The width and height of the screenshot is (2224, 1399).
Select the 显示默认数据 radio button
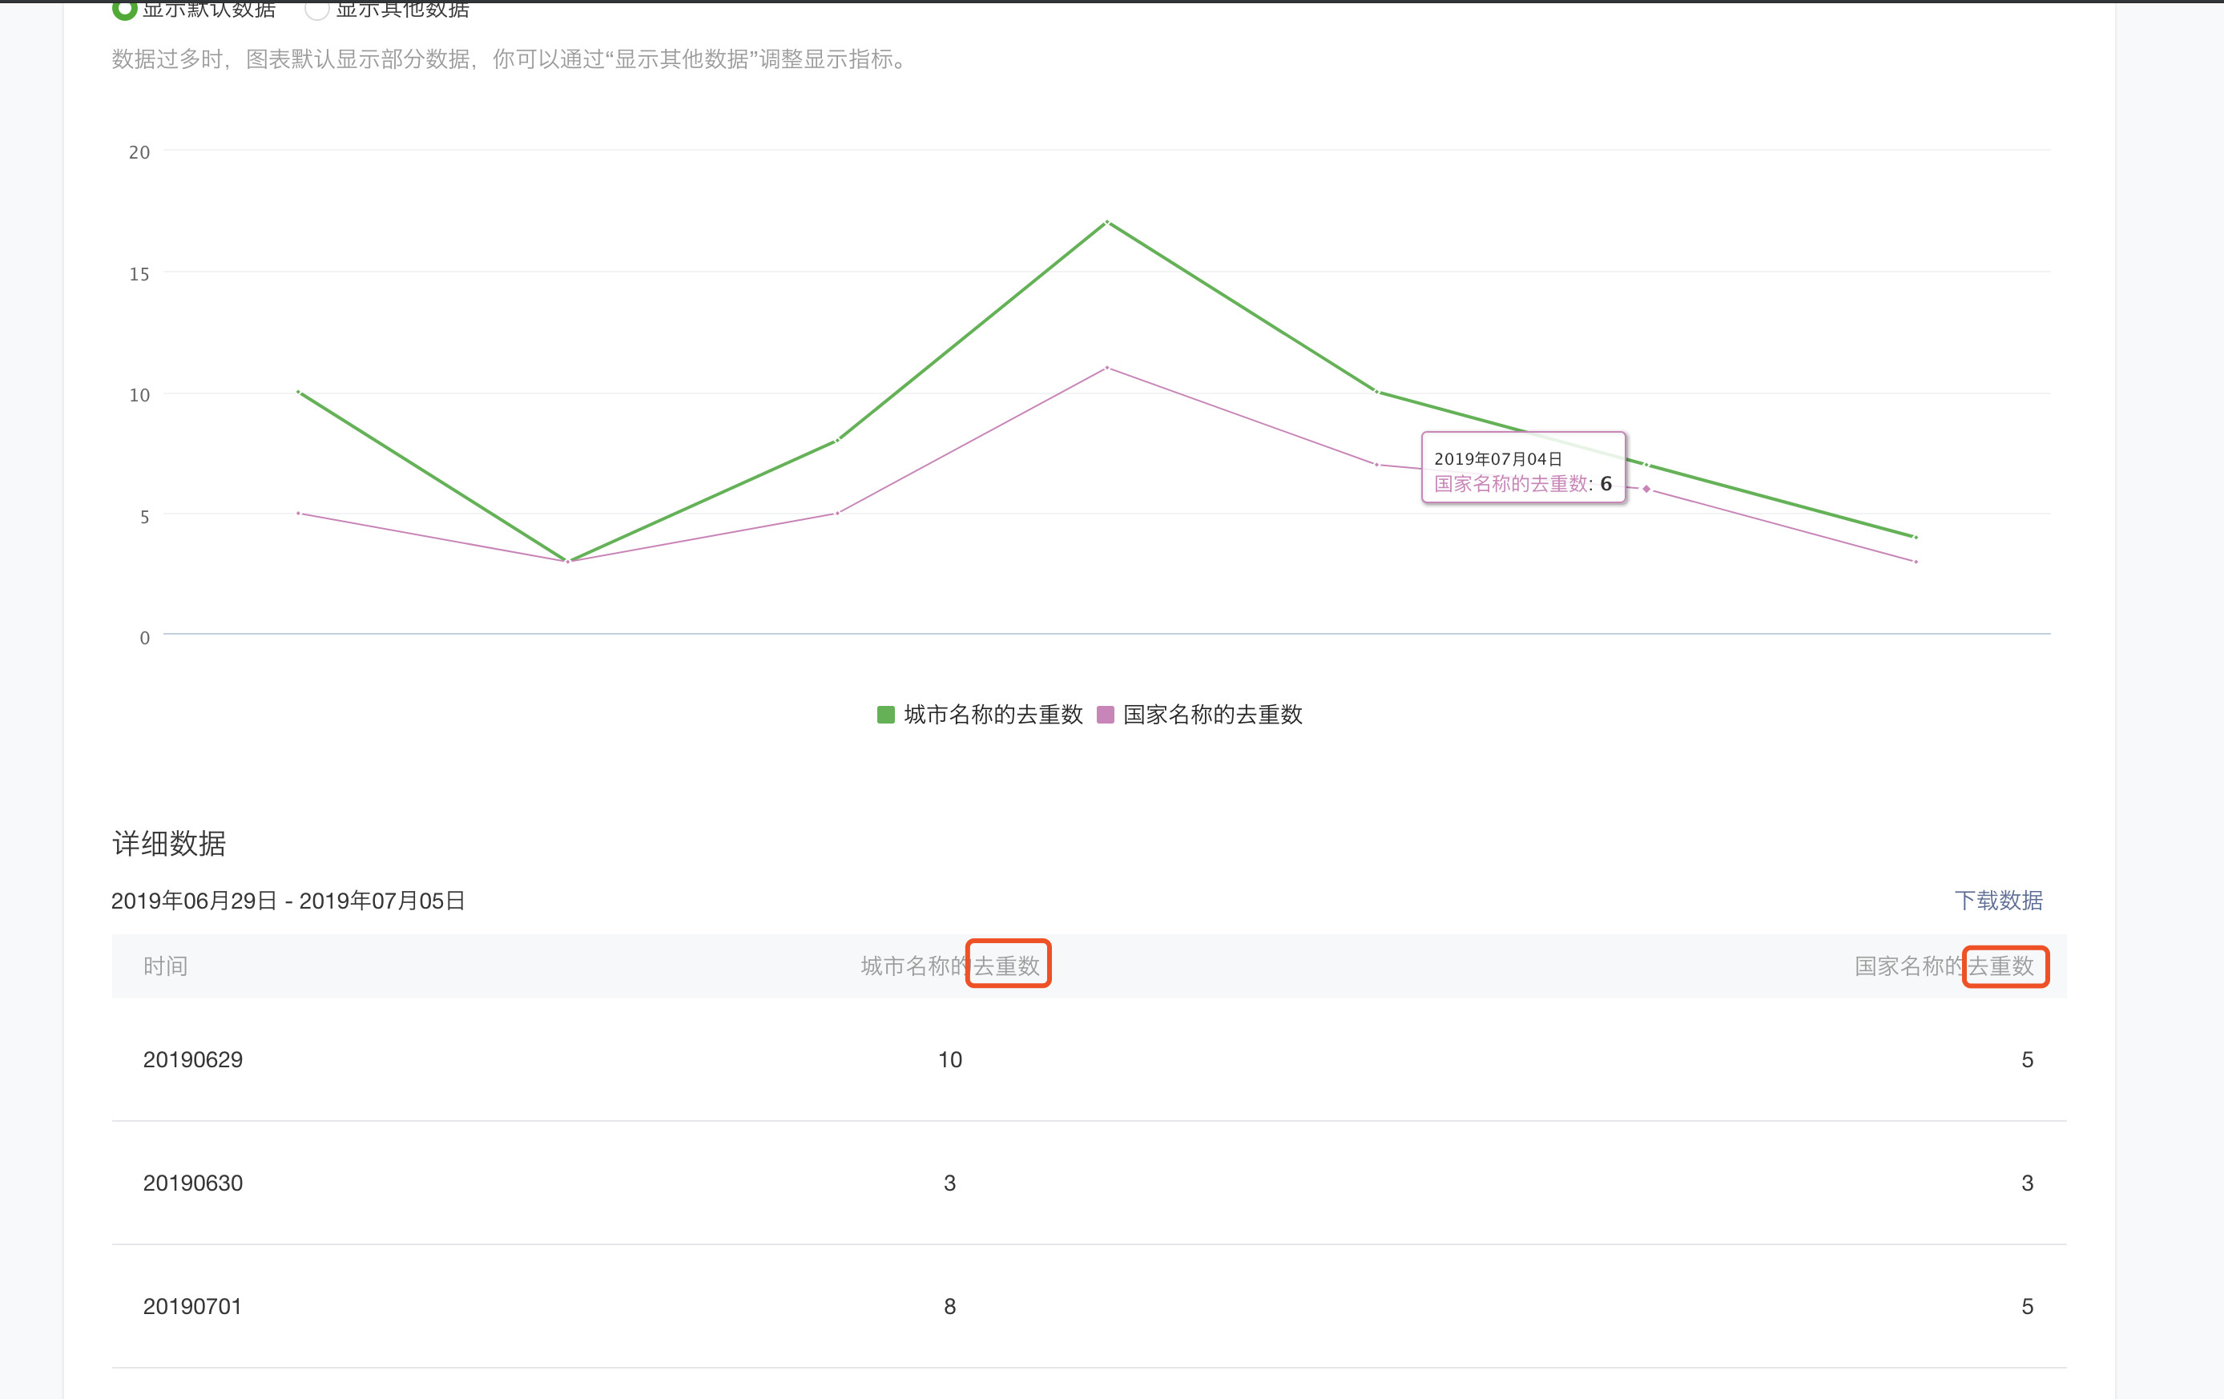pyautogui.click(x=123, y=8)
